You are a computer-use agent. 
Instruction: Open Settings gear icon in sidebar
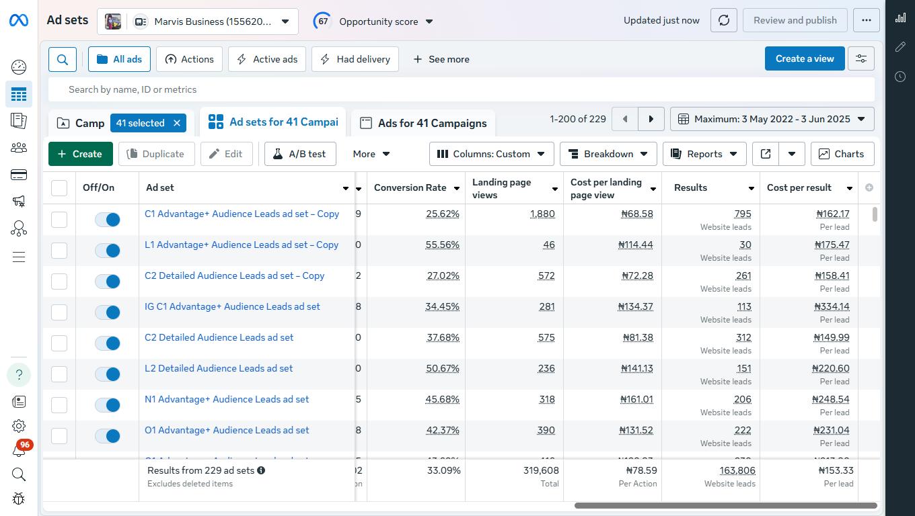tap(19, 426)
